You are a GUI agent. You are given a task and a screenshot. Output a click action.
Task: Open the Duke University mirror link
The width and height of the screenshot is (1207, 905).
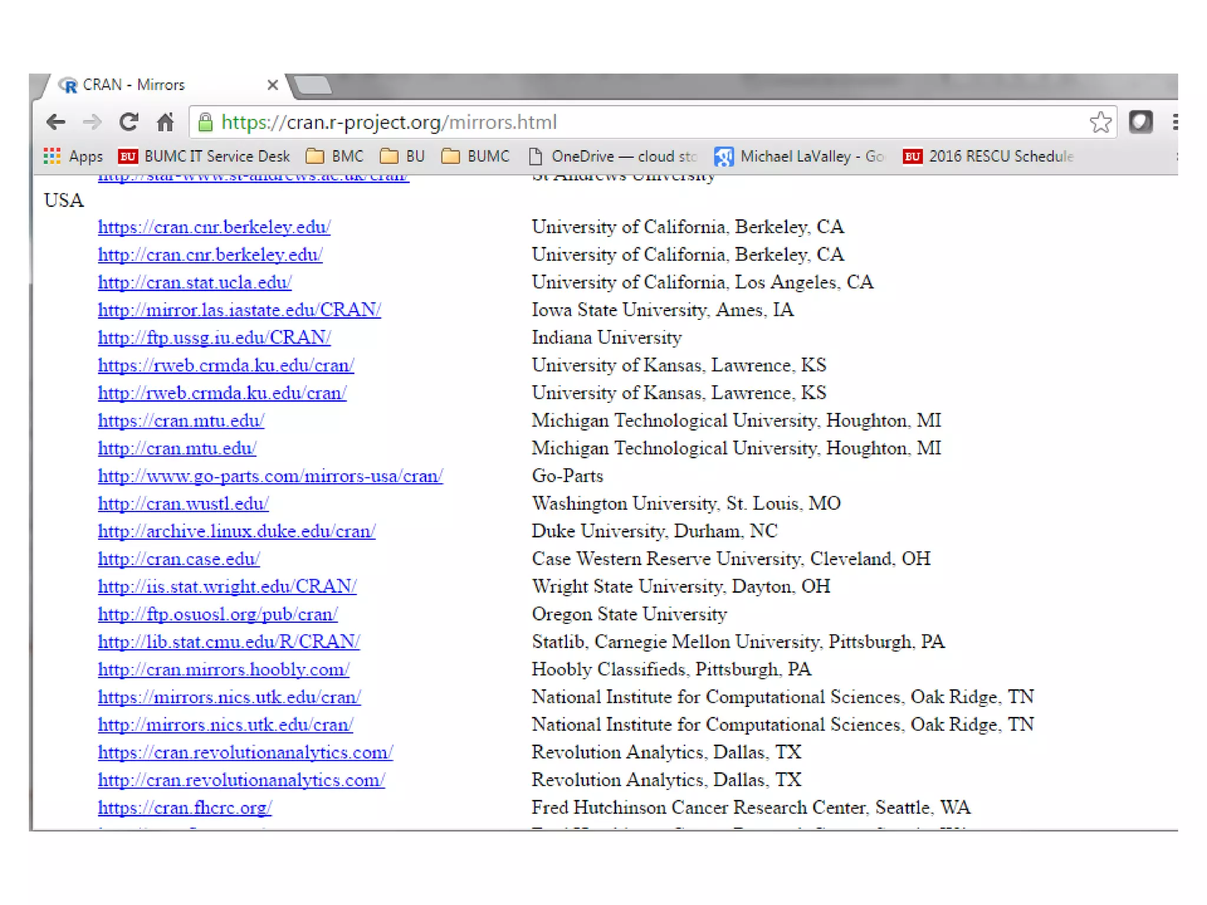[236, 531]
